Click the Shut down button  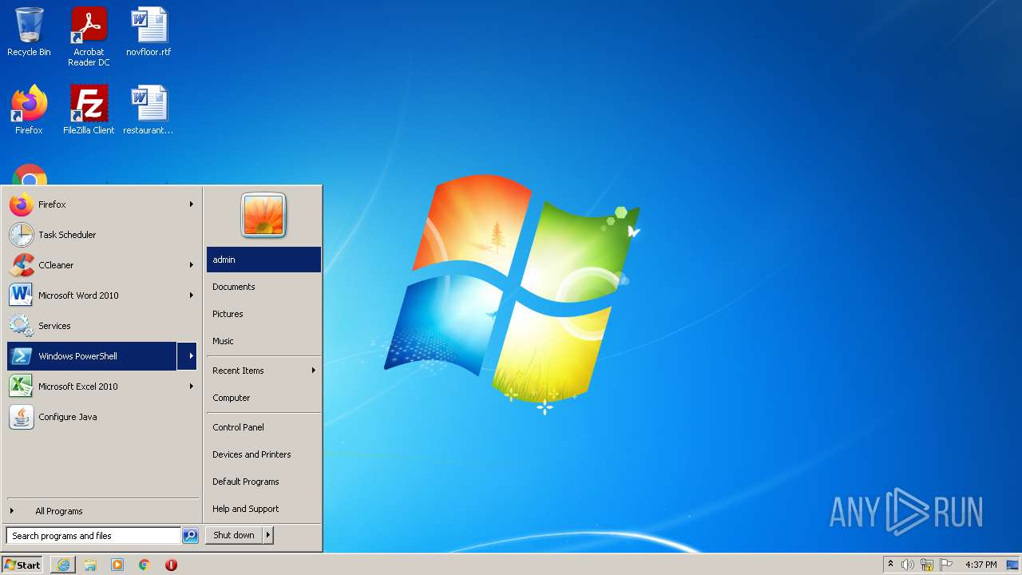pos(234,535)
